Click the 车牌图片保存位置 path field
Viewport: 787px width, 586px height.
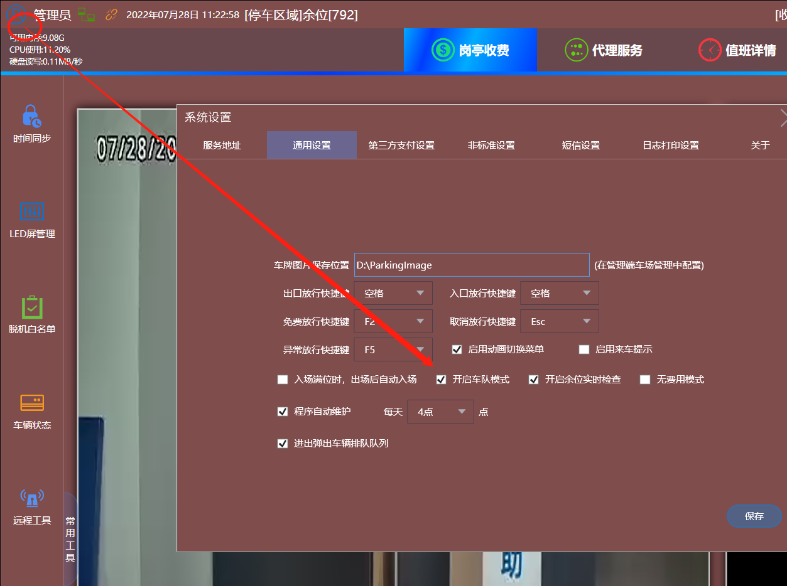(x=472, y=265)
